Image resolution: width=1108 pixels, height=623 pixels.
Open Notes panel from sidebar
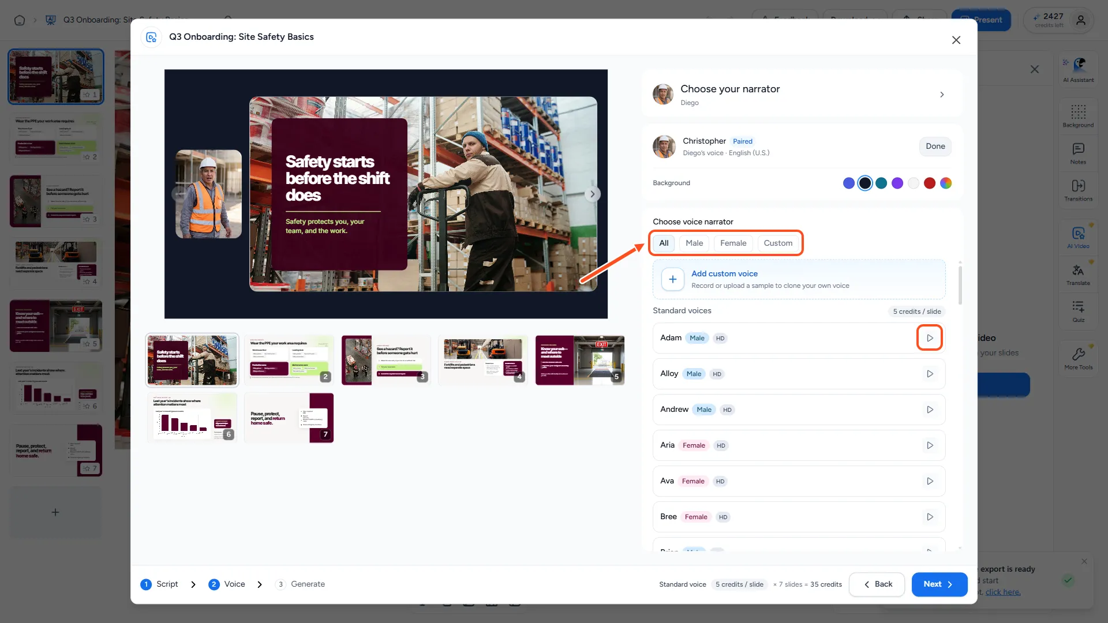(1078, 153)
